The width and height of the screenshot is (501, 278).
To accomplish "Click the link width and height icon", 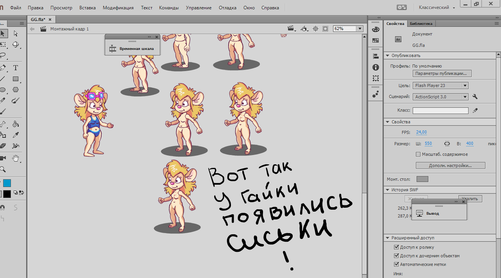I will coord(447,144).
